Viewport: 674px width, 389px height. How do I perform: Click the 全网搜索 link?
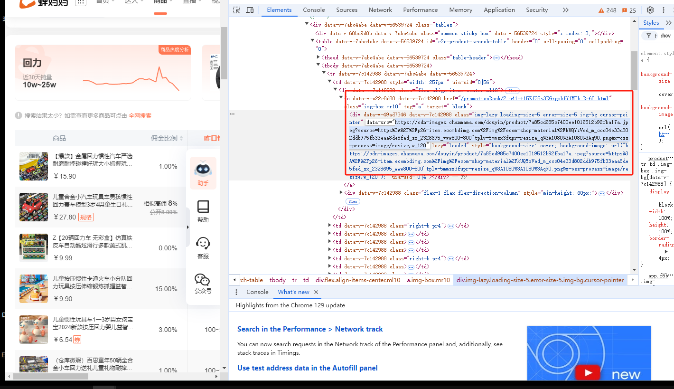[x=140, y=115]
